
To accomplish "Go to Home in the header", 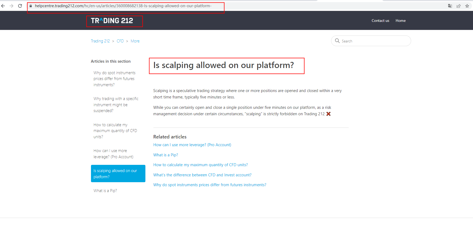I will click(x=400, y=21).
